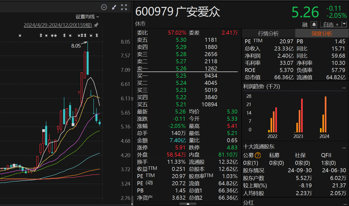This screenshot has height=206, width=349.
Task: Click the 负债率 value 57.79
Action: coord(339,70)
